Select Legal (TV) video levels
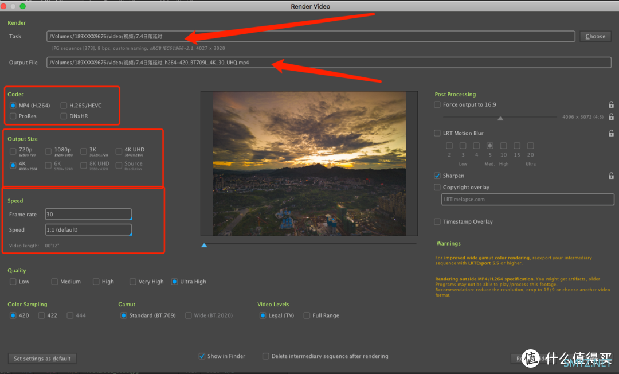The image size is (619, 374). 263,315
